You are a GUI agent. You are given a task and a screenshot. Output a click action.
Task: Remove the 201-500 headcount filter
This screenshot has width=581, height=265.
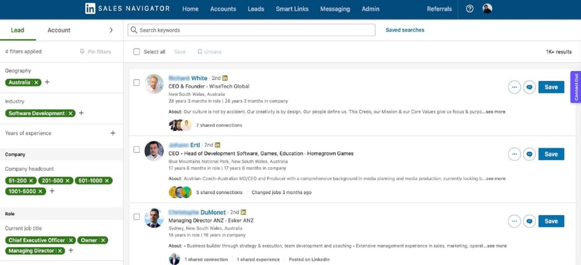68,181
